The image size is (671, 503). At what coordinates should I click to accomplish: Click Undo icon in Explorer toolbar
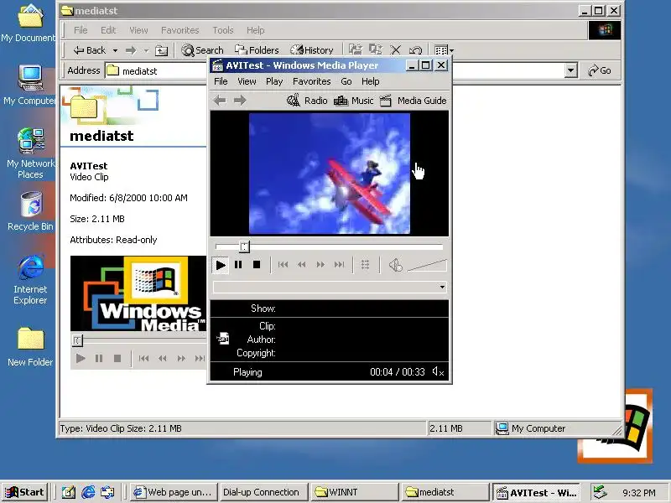click(x=415, y=50)
